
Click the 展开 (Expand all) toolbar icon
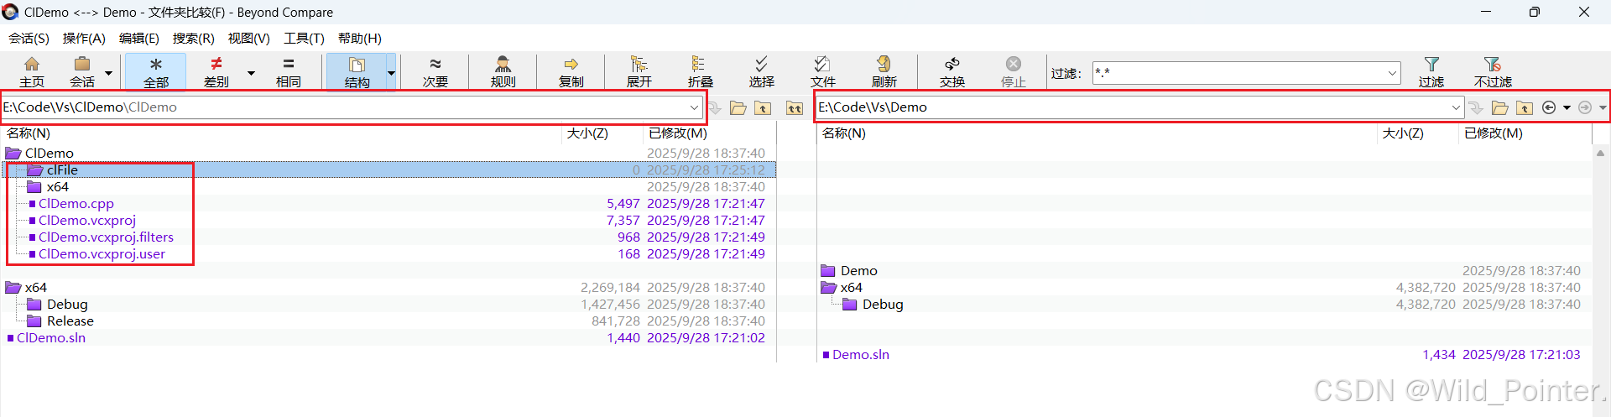(x=639, y=72)
